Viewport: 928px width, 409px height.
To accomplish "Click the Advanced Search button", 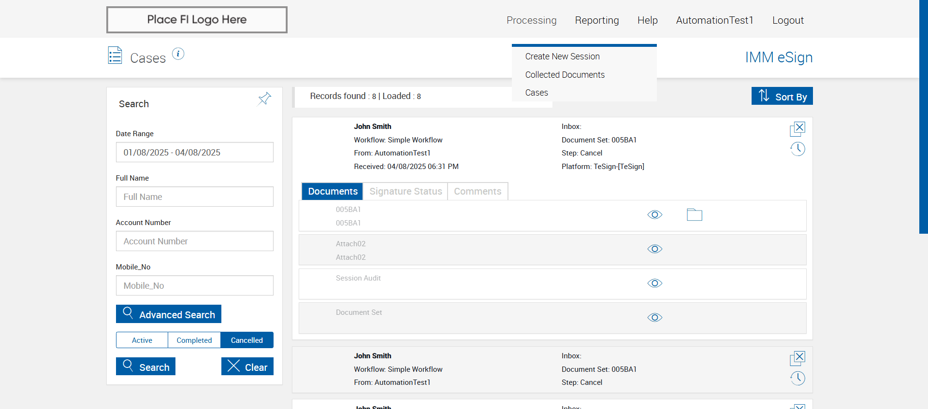I will coord(169,314).
